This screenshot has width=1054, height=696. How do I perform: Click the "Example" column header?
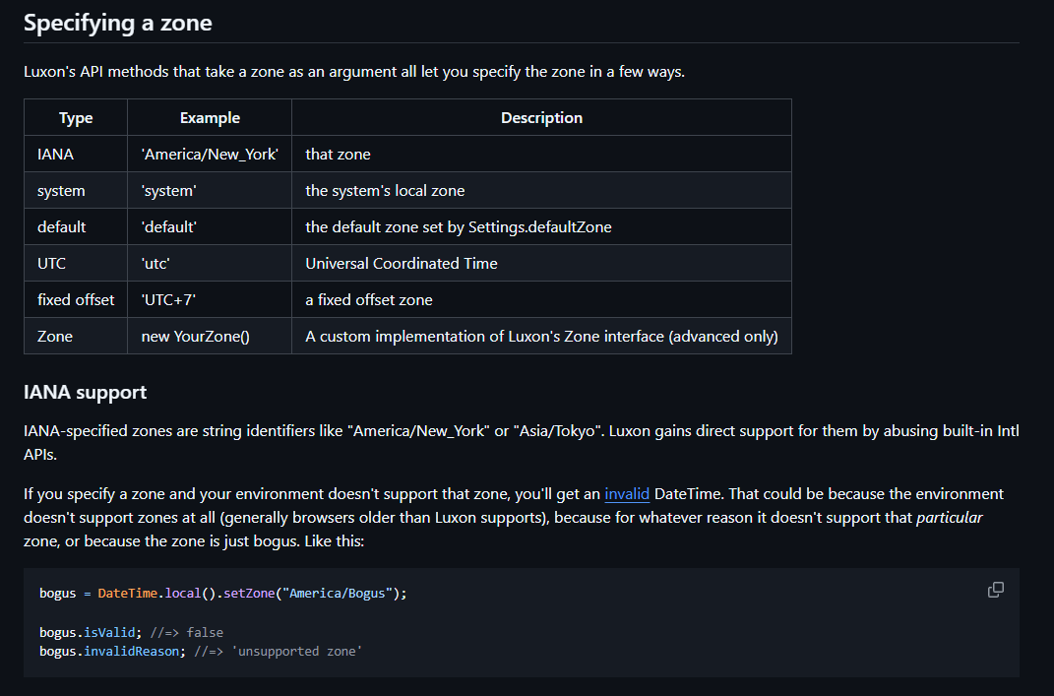click(x=210, y=118)
